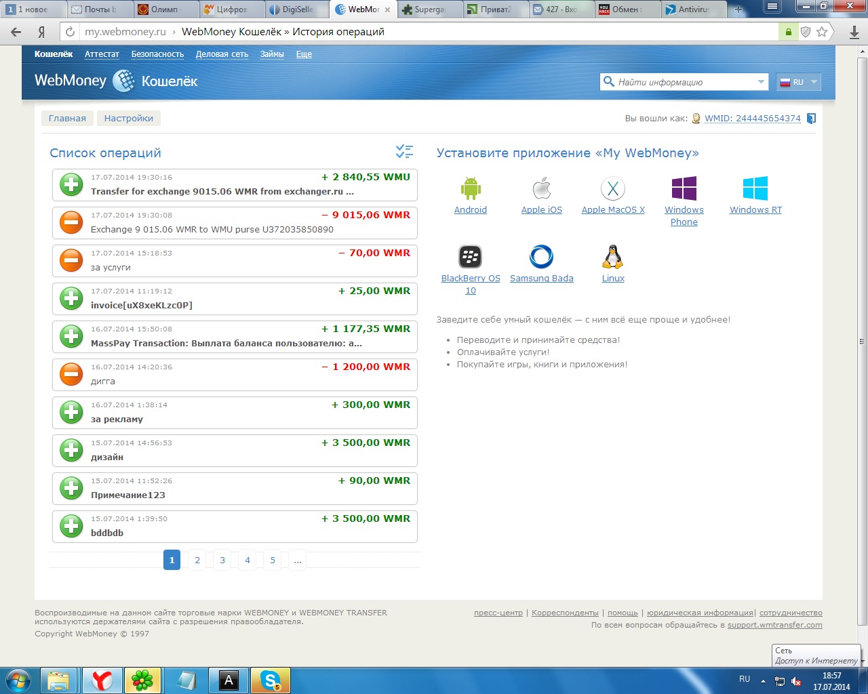Image resolution: width=868 pixels, height=694 pixels.
Task: Click the WebMoney globe logo
Action: 123,81
